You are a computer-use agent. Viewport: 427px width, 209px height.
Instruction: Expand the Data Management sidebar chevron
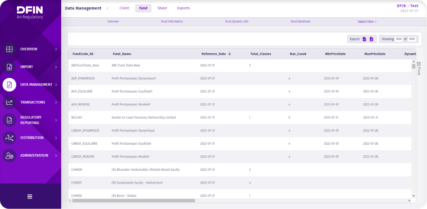click(56, 85)
